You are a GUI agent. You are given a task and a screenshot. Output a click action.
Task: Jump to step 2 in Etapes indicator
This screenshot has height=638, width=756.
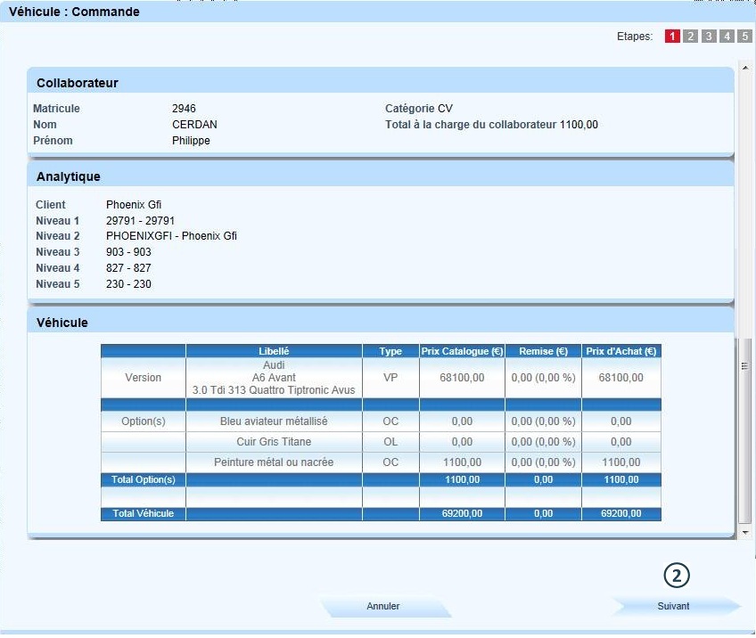(x=690, y=37)
